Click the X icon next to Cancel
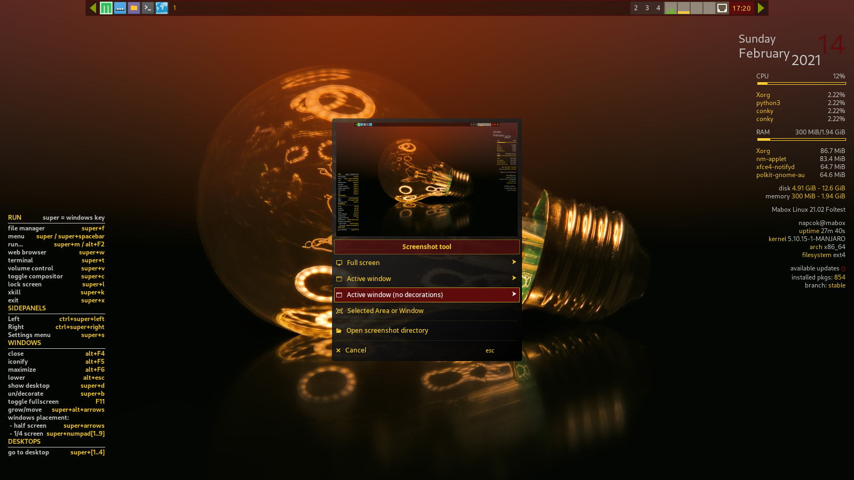 pos(338,350)
